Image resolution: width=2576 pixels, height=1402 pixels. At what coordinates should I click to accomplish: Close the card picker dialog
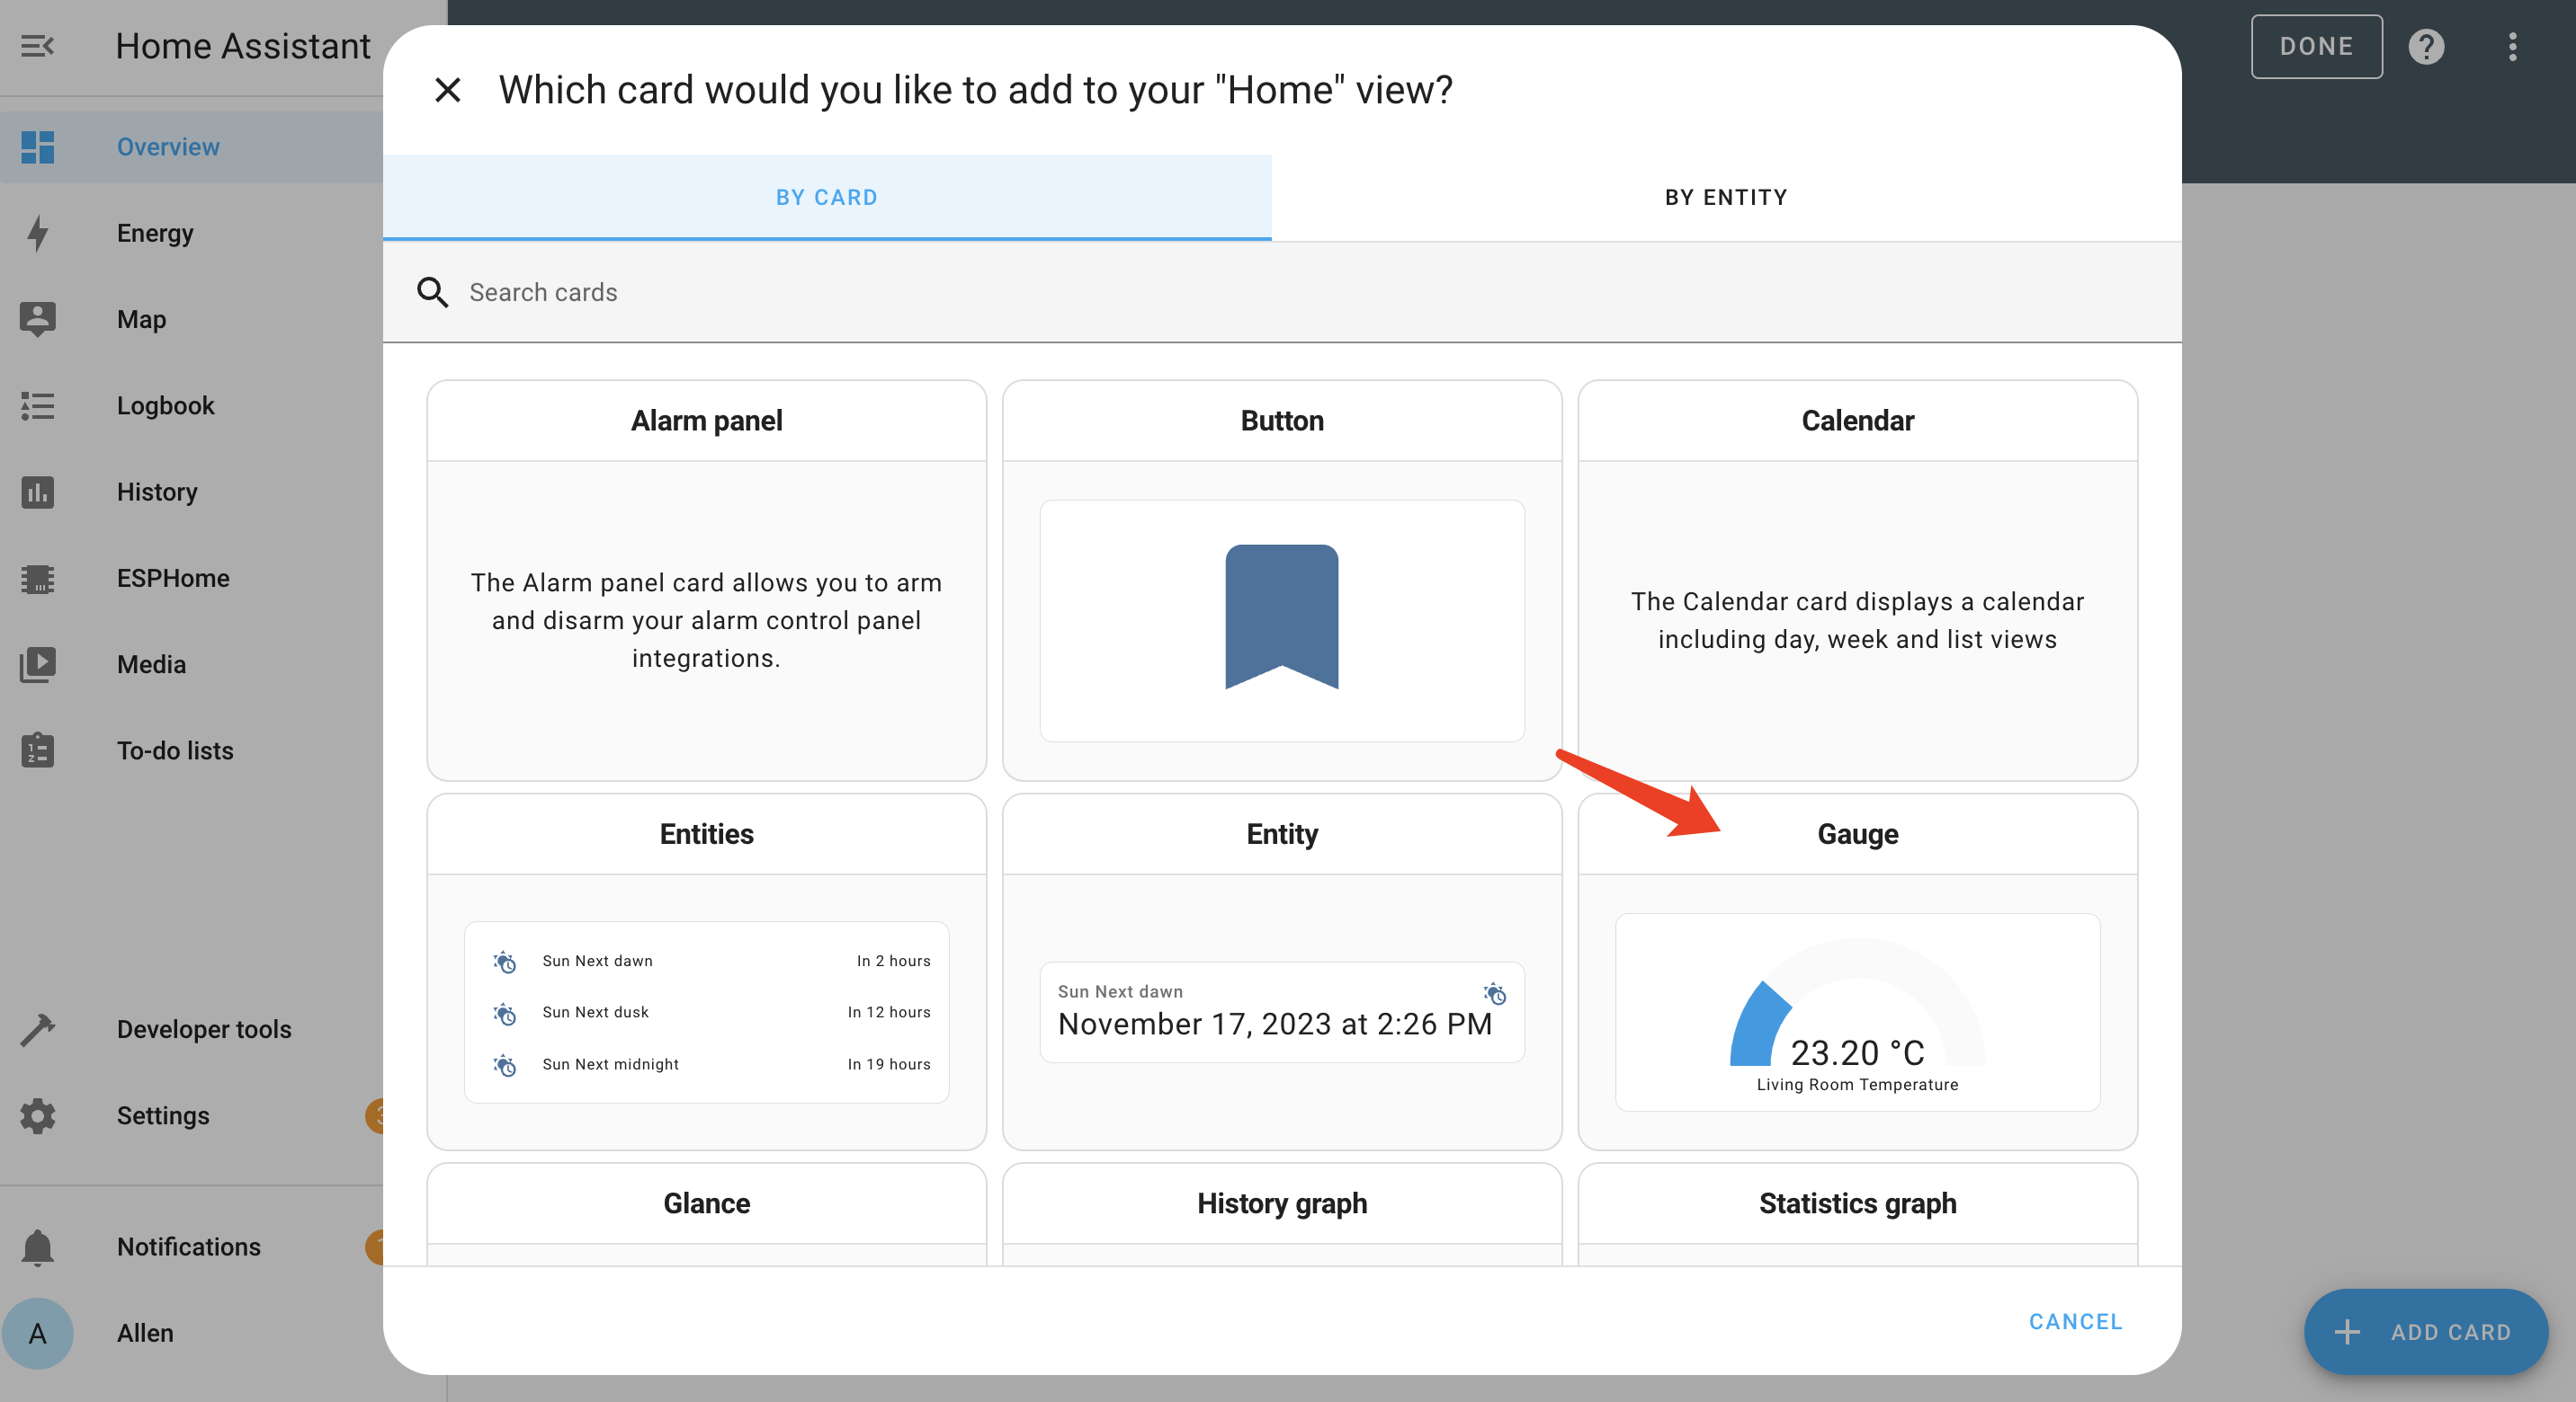click(448, 90)
